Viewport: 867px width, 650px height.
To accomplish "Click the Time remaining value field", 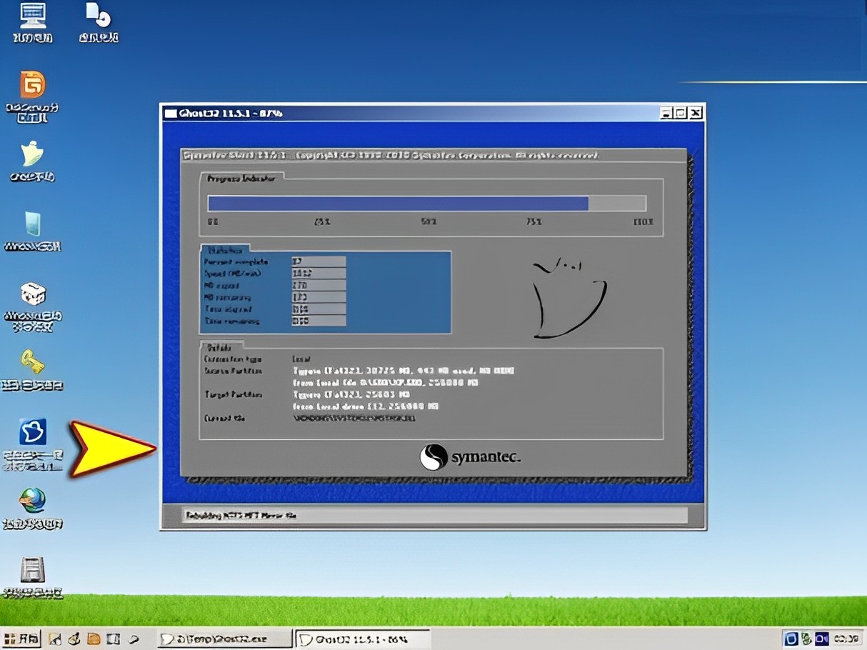I will 319,321.
